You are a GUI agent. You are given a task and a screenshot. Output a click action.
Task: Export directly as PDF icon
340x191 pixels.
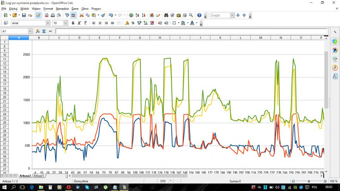(x=47, y=15)
